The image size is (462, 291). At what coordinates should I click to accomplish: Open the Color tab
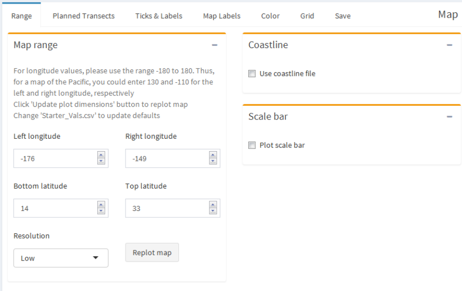click(270, 16)
